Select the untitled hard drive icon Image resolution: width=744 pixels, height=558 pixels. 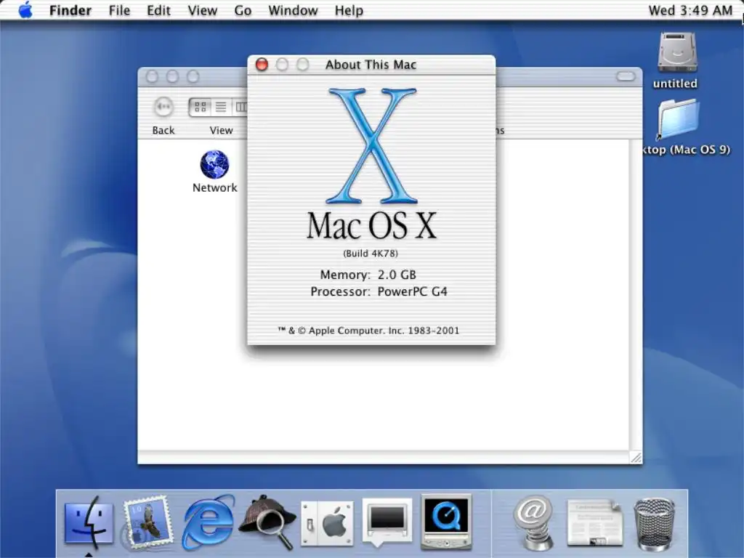click(676, 52)
